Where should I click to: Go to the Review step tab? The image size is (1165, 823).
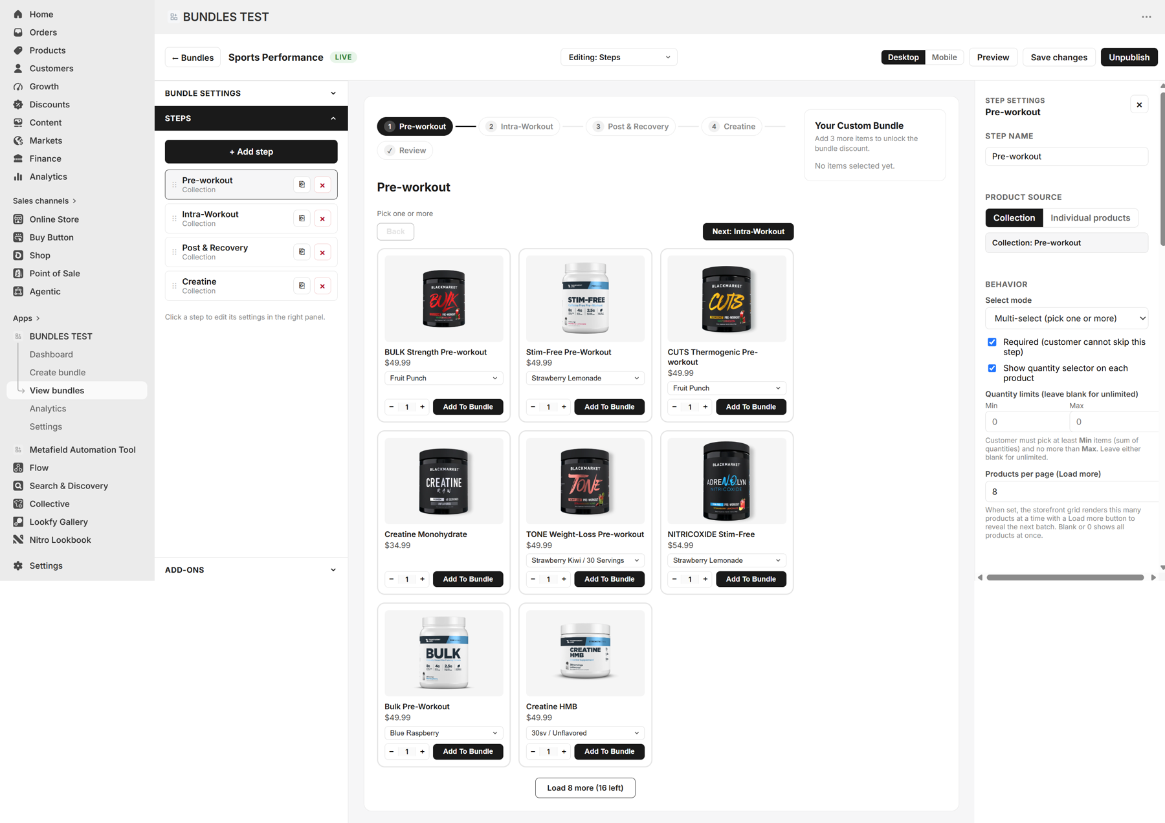point(405,151)
